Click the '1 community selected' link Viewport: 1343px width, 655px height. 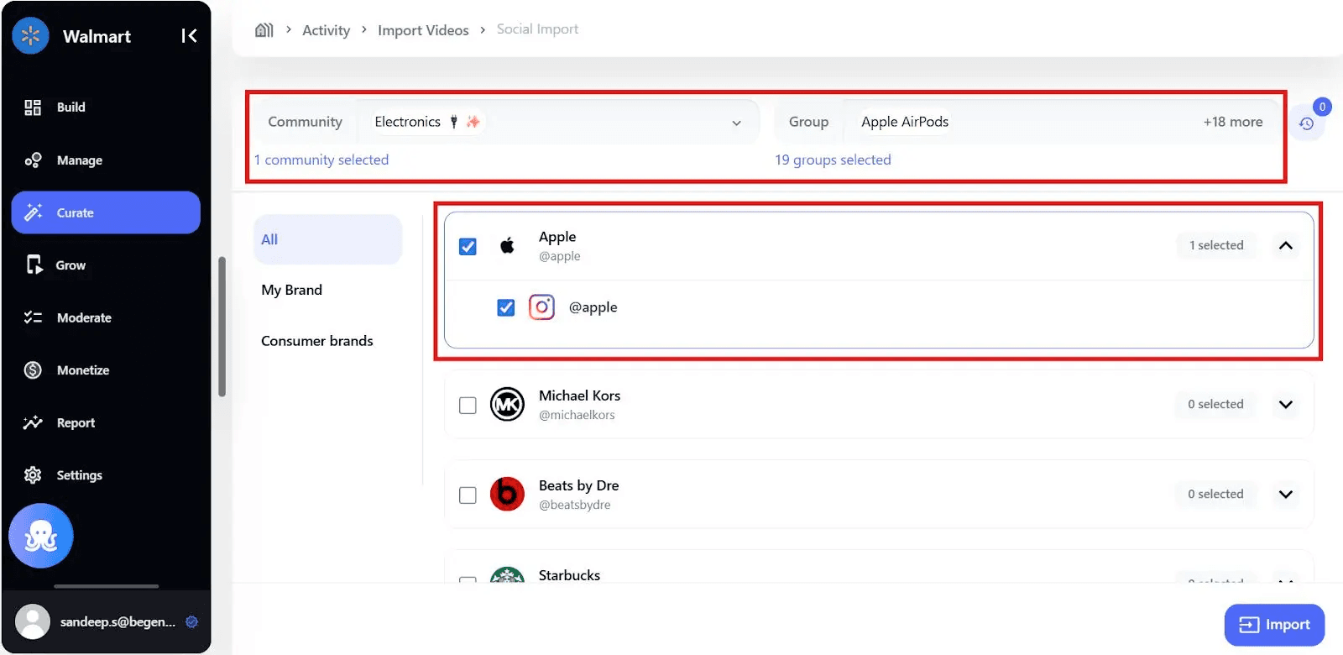point(321,160)
